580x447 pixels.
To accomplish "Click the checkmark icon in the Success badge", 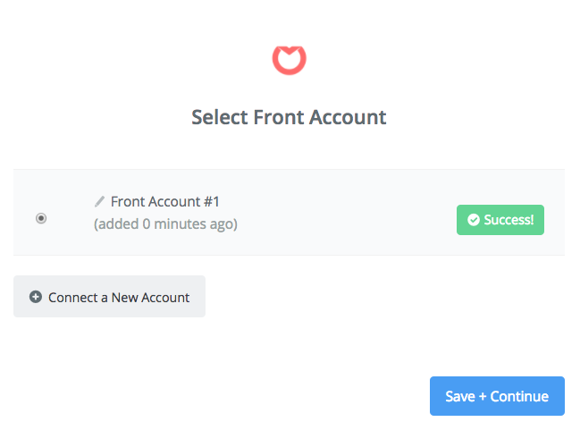I will tap(474, 220).
